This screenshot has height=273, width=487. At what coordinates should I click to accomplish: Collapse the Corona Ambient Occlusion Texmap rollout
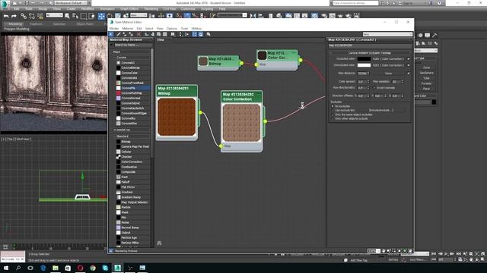(331, 53)
